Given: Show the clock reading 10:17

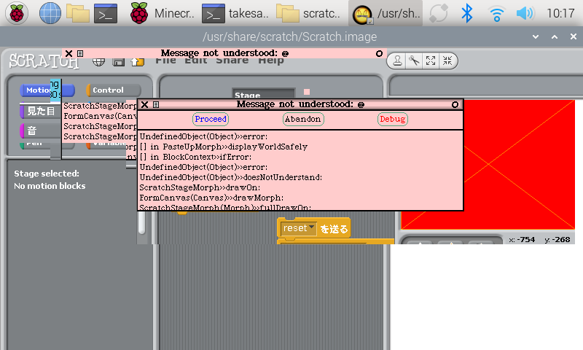Looking at the screenshot, I should (x=560, y=13).
